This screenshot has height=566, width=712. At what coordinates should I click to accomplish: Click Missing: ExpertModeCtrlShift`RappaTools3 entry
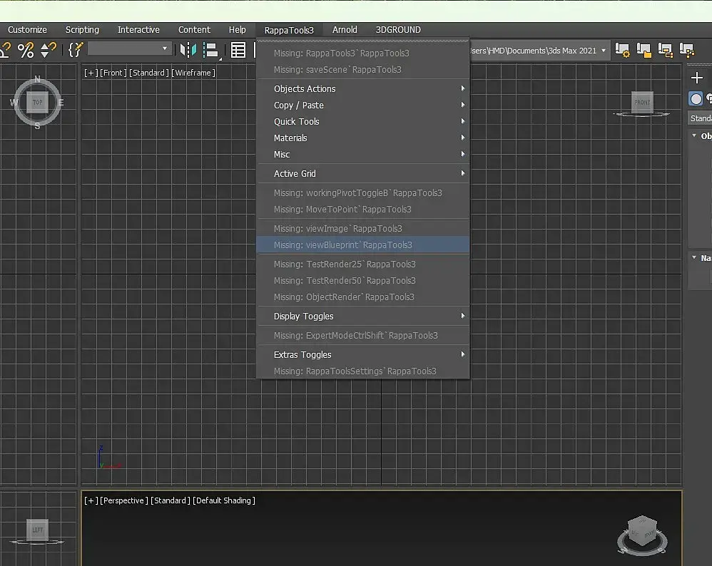363,335
